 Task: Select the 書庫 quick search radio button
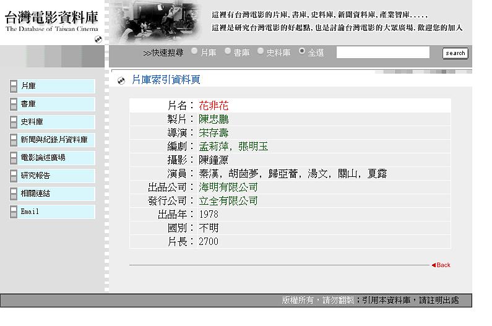[x=228, y=52]
